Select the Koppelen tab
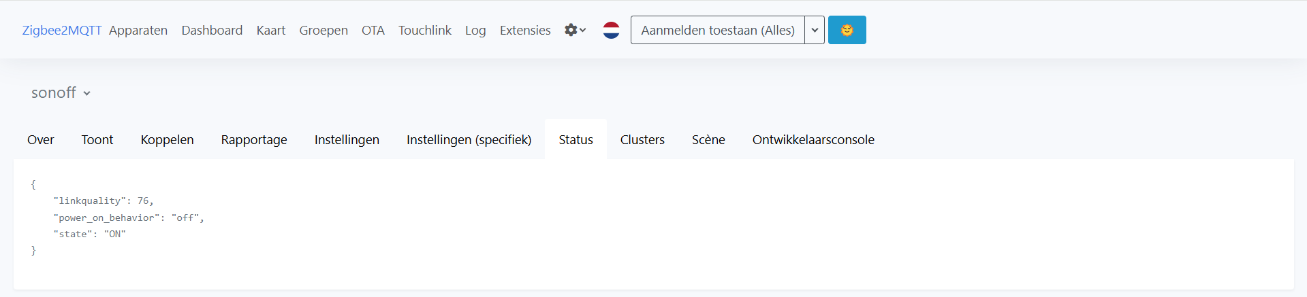 click(167, 139)
